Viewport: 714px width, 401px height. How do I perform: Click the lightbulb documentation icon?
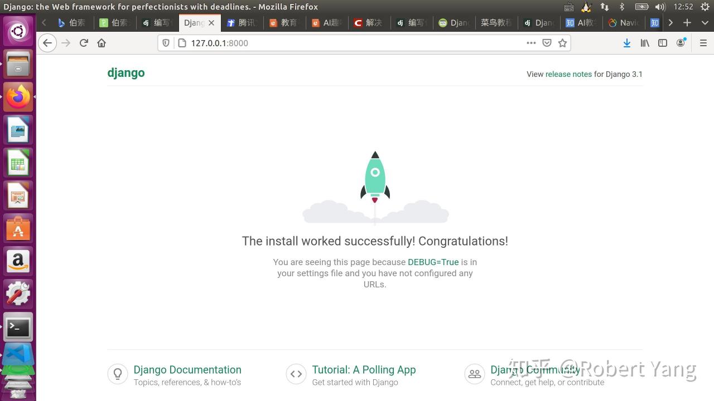tap(118, 374)
